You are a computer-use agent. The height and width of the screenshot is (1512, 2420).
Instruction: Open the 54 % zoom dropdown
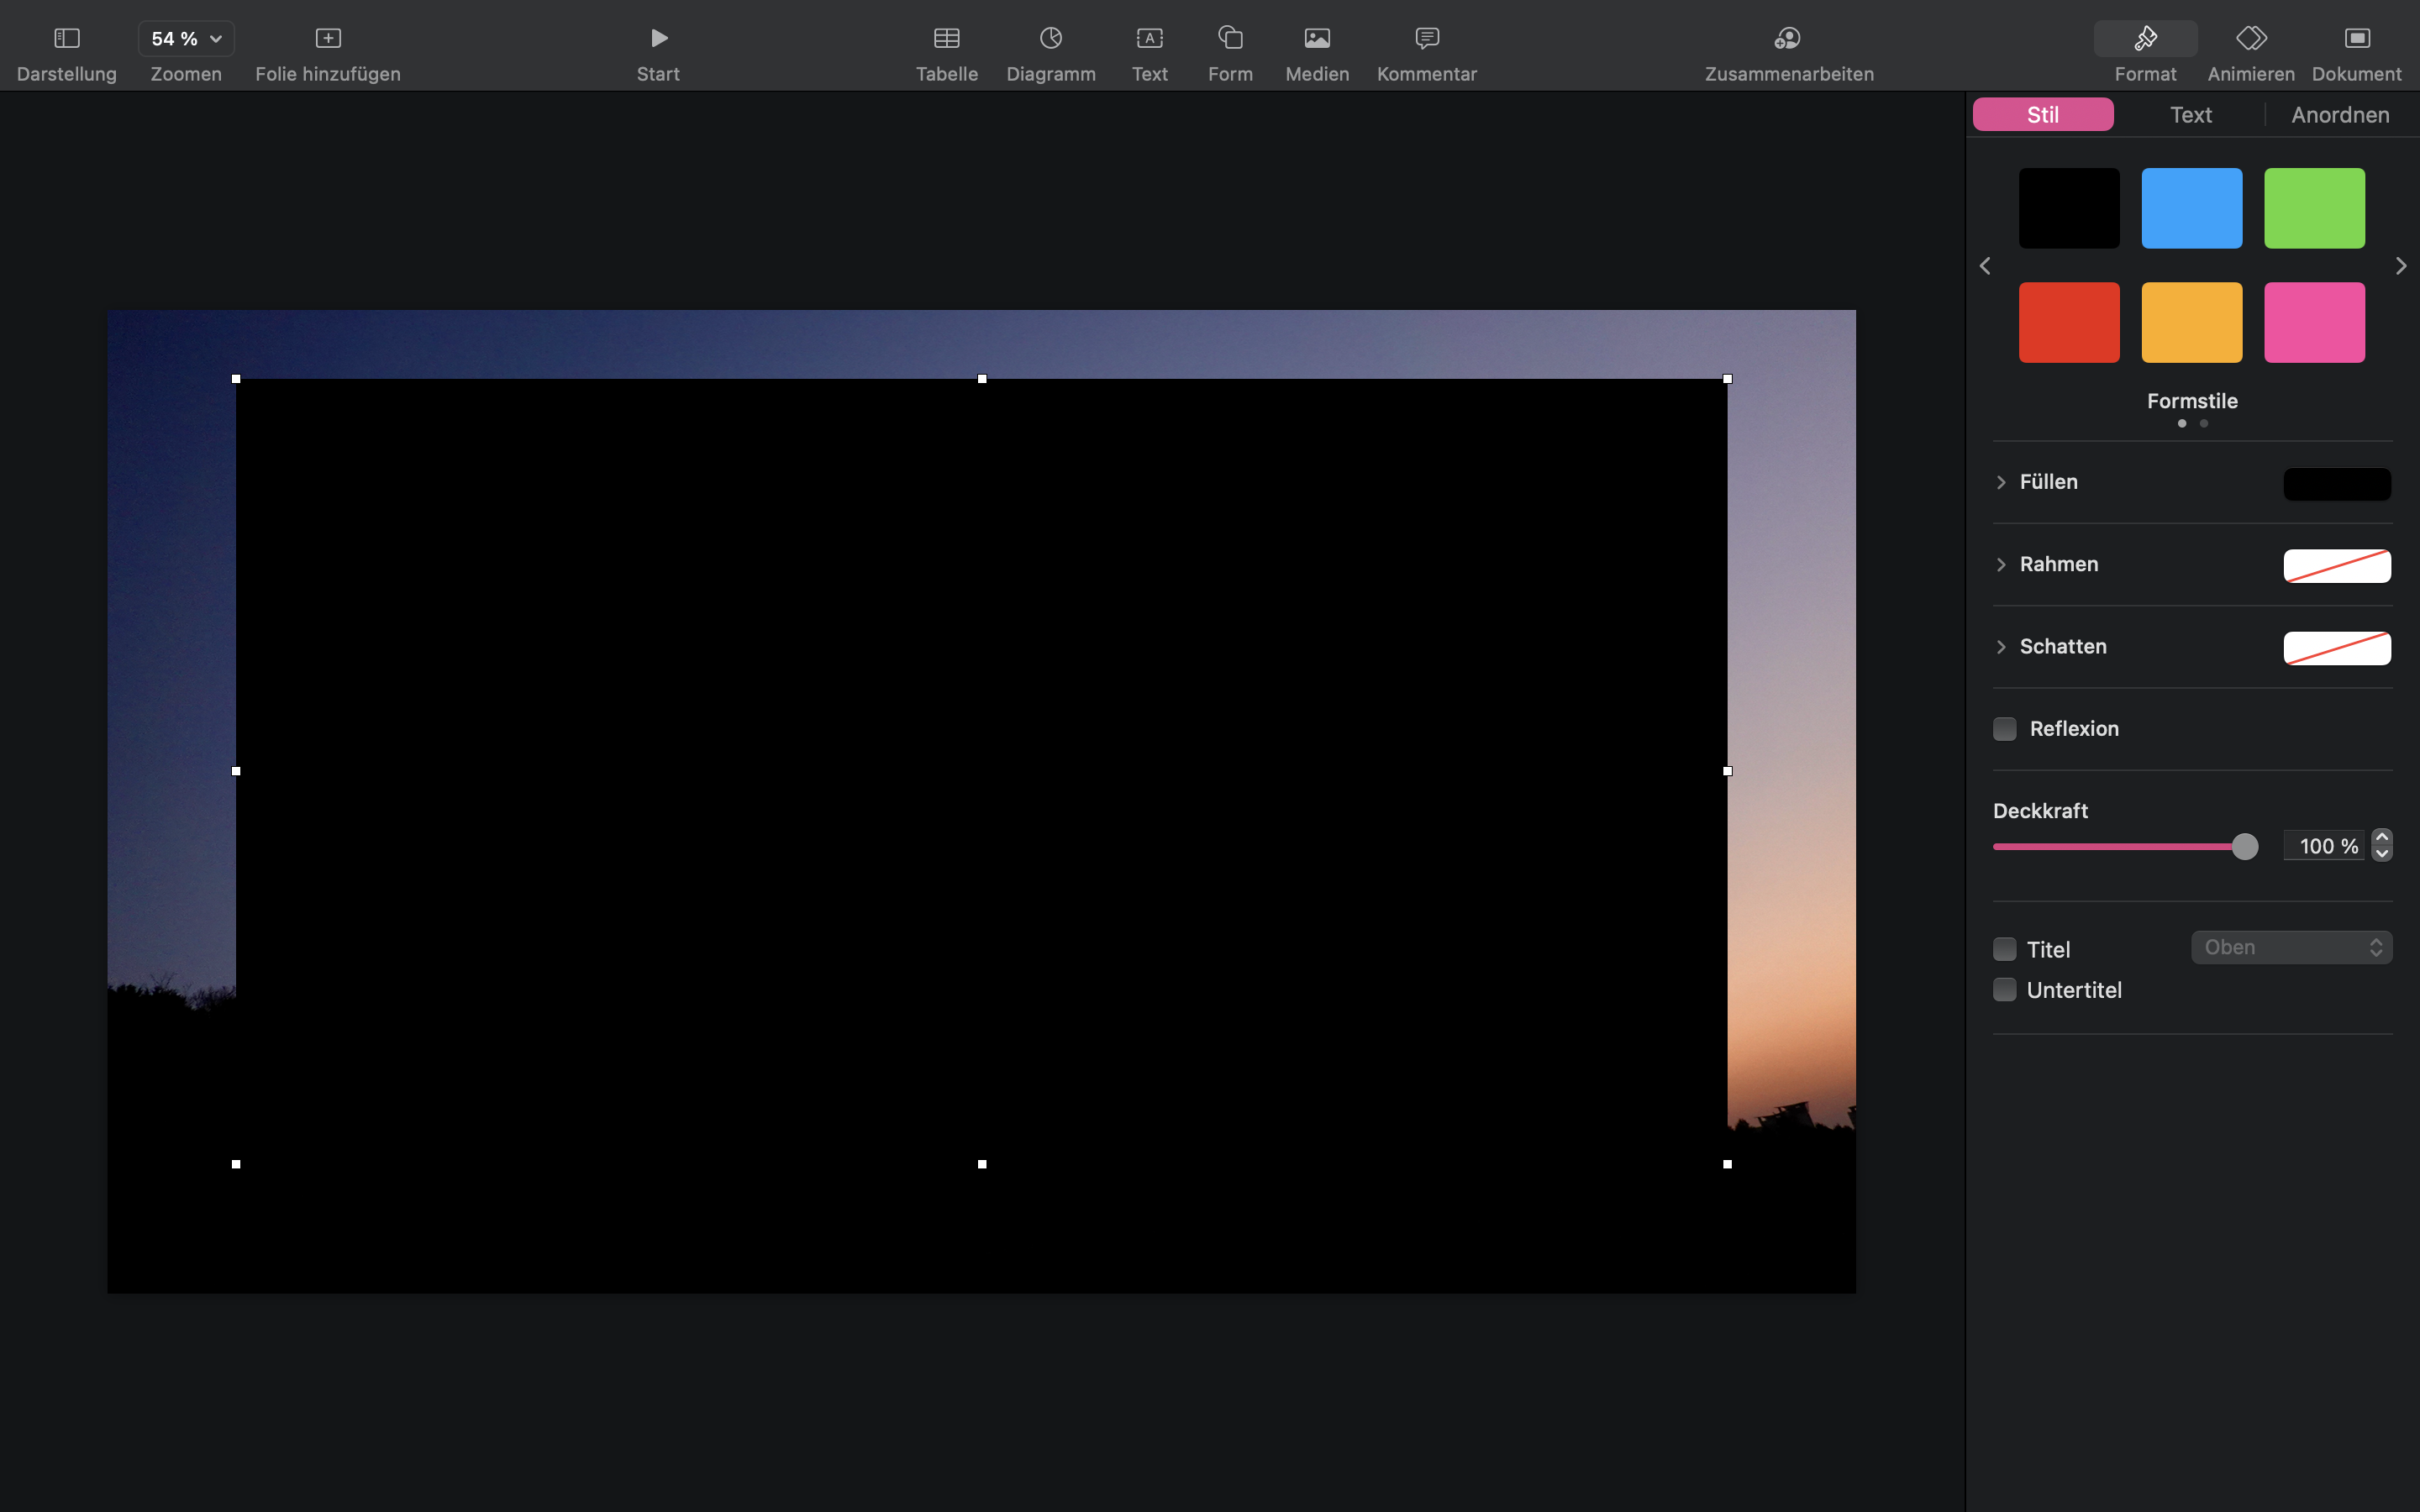click(186, 39)
